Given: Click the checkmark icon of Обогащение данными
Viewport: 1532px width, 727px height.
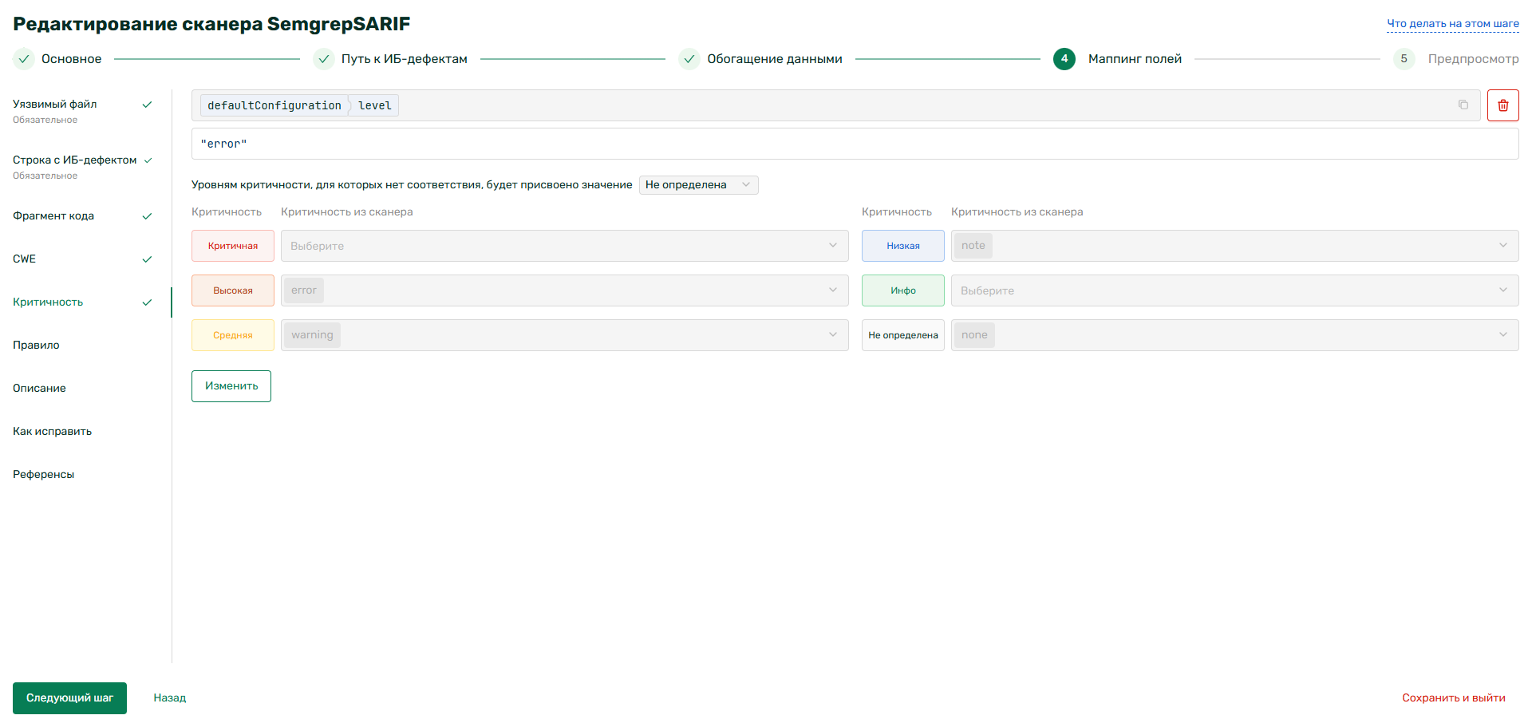Looking at the screenshot, I should coord(689,59).
